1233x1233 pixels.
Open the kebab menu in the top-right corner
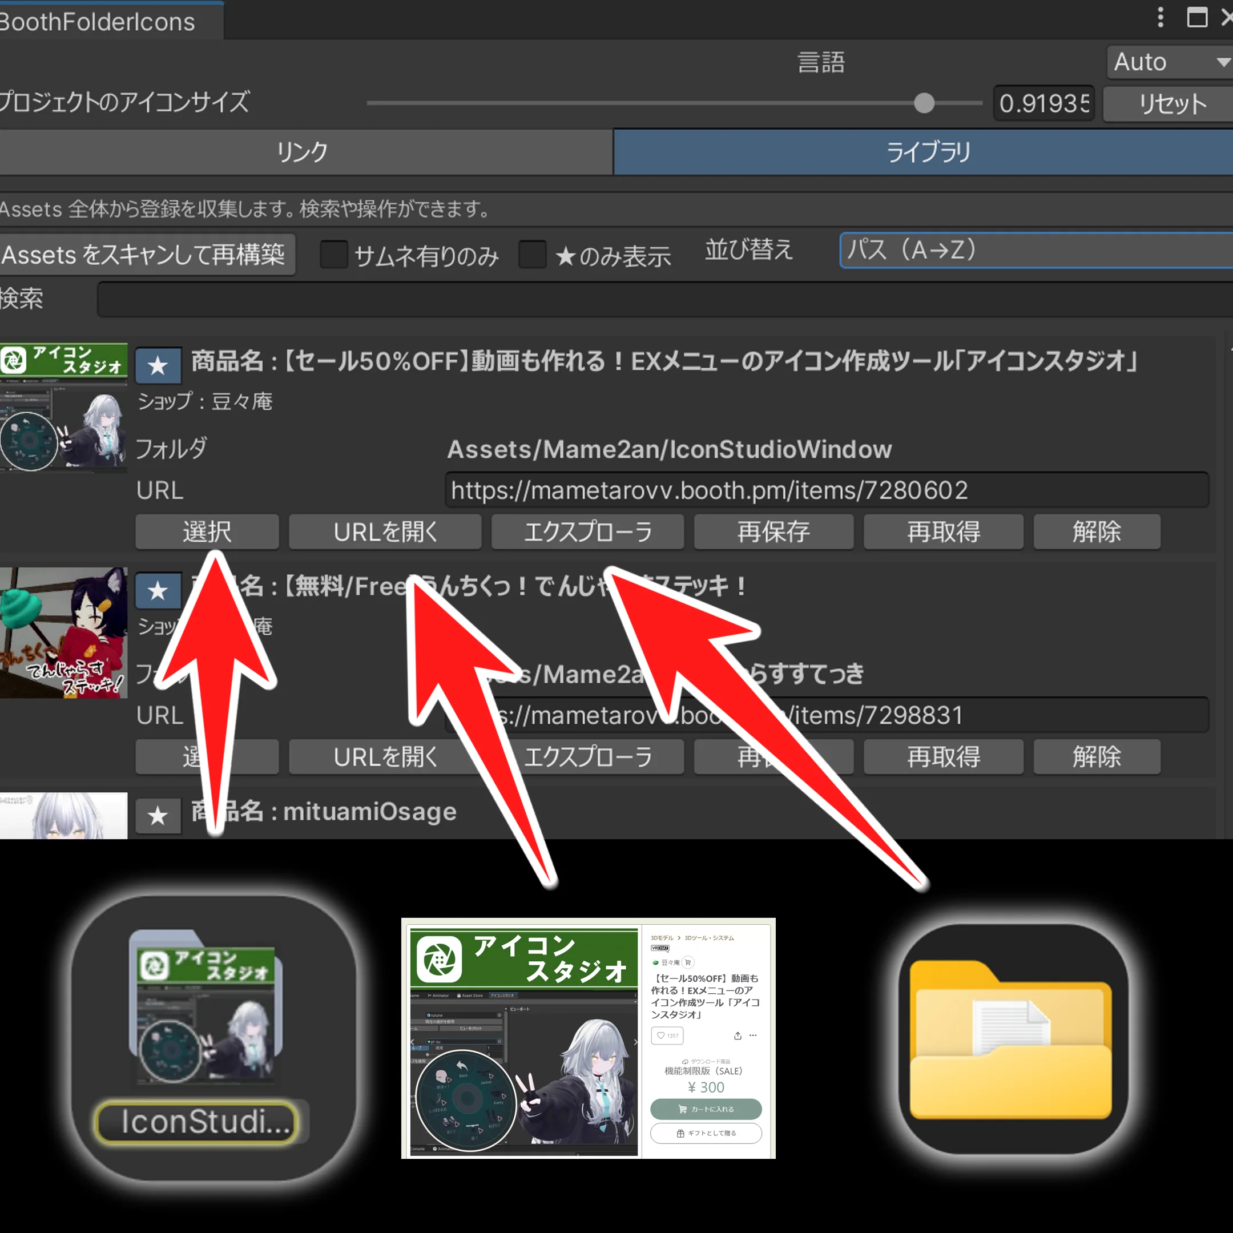[1162, 17]
